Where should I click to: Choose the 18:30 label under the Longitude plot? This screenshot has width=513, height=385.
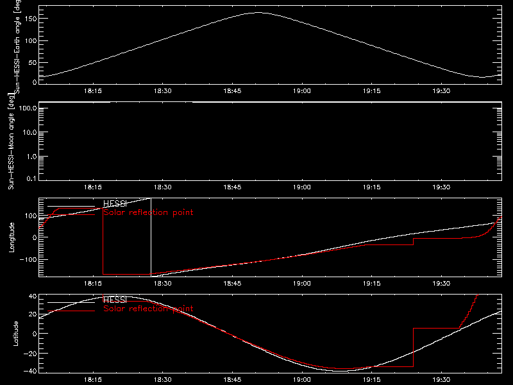[163, 283]
